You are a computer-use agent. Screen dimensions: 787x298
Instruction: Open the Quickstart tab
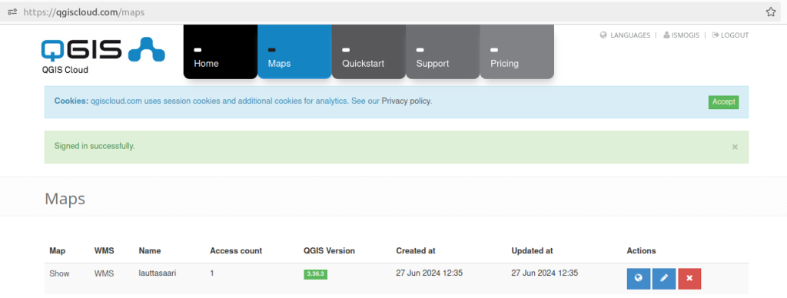tap(368, 51)
